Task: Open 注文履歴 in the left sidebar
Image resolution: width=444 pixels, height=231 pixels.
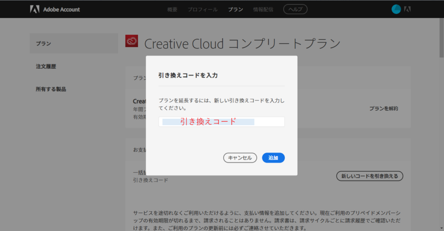Action: pos(46,66)
